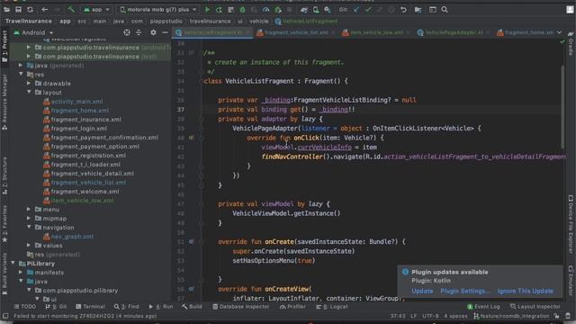The width and height of the screenshot is (576, 324).
Task: Collapse the res folder
Action: point(22,74)
